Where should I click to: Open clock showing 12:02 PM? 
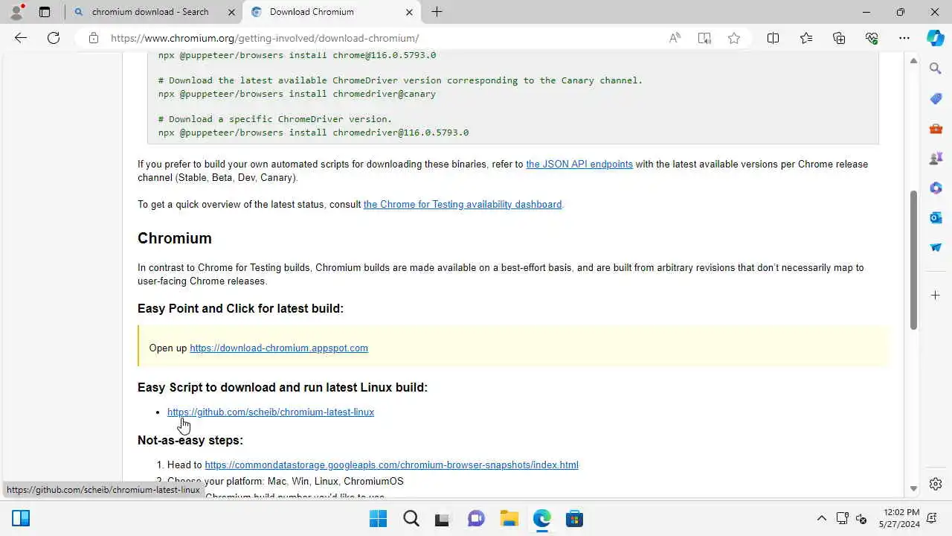[x=901, y=518]
